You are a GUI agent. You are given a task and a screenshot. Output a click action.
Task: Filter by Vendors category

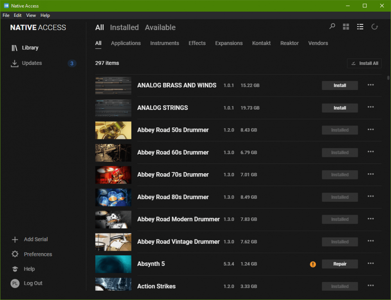click(x=318, y=43)
